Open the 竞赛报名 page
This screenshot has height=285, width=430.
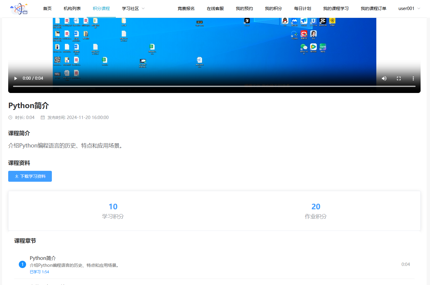pos(186,8)
